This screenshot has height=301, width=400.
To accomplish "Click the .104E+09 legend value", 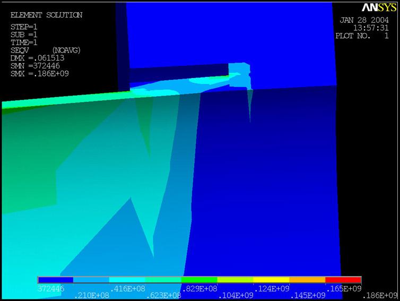I will [x=236, y=296].
